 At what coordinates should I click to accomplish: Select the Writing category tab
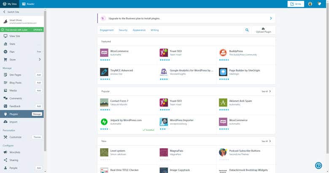[x=155, y=30]
